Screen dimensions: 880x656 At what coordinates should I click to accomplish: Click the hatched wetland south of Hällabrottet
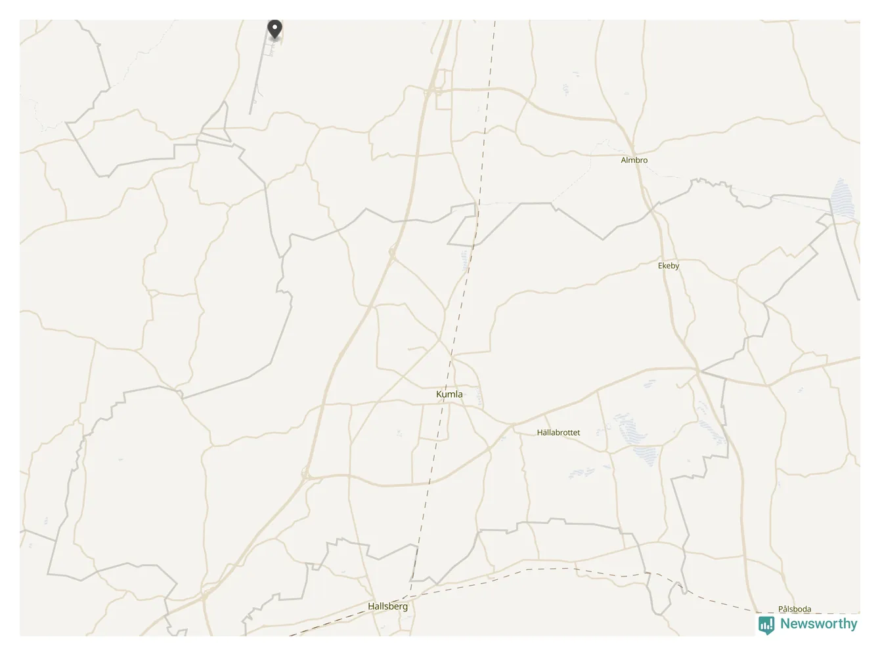click(583, 472)
